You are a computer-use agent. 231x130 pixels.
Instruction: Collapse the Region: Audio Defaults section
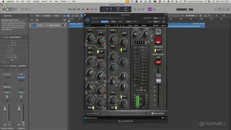click(x=2, y=37)
